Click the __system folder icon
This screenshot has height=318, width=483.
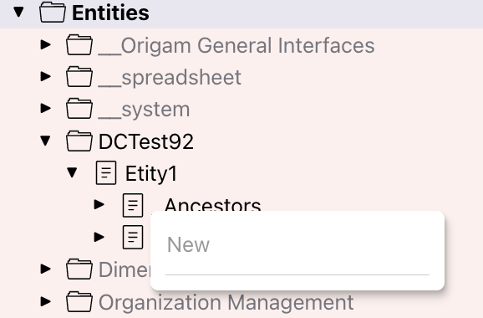[79, 109]
